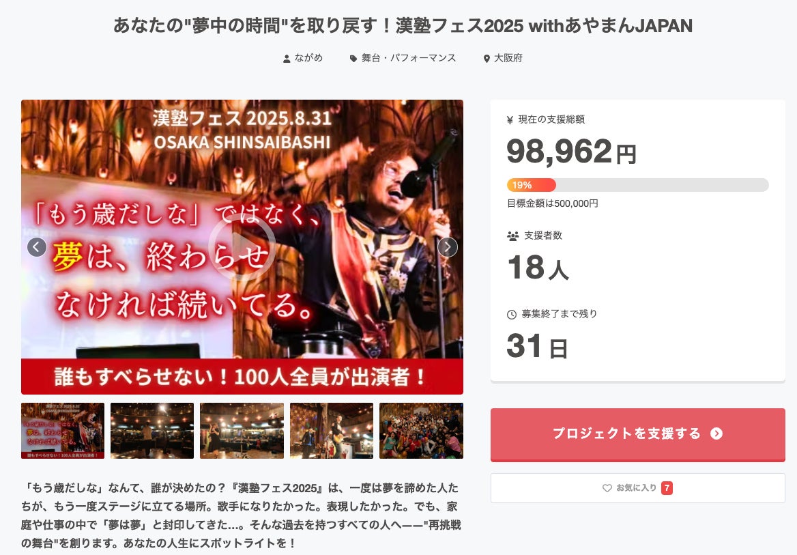Click the heart icon in お気に入り button

tap(607, 488)
